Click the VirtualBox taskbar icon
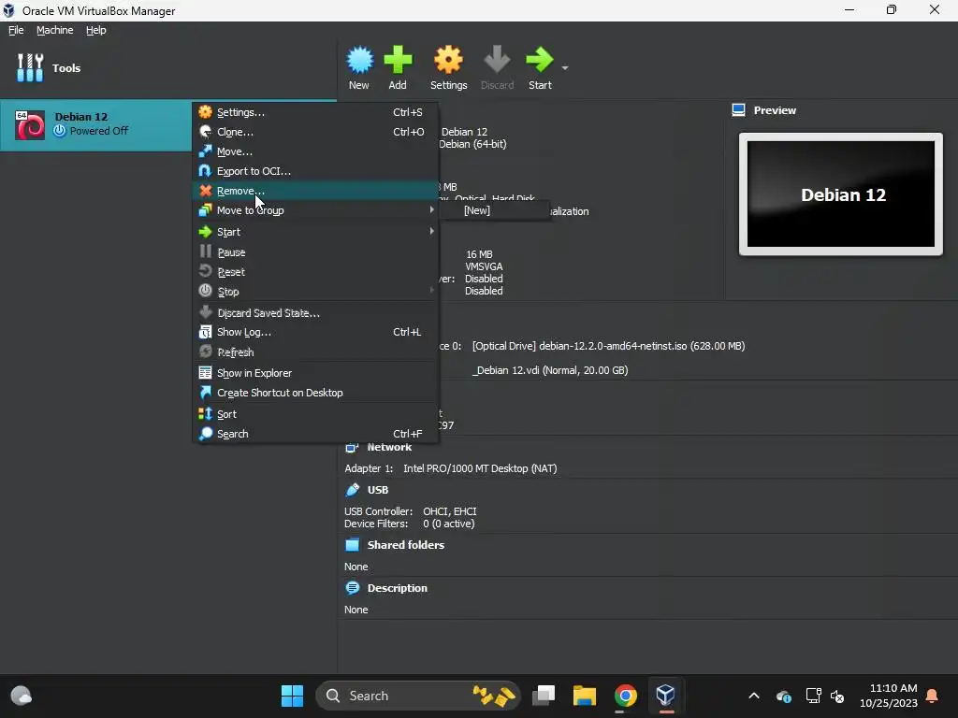The width and height of the screenshot is (958, 718). [665, 696]
